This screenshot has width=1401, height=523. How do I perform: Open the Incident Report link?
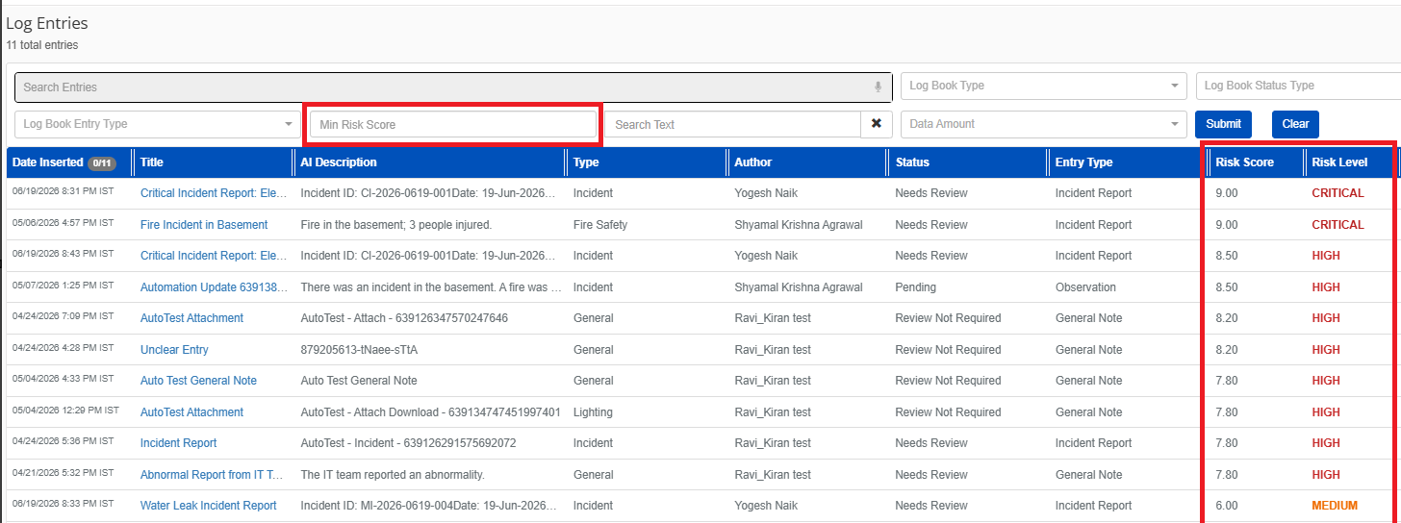click(179, 443)
